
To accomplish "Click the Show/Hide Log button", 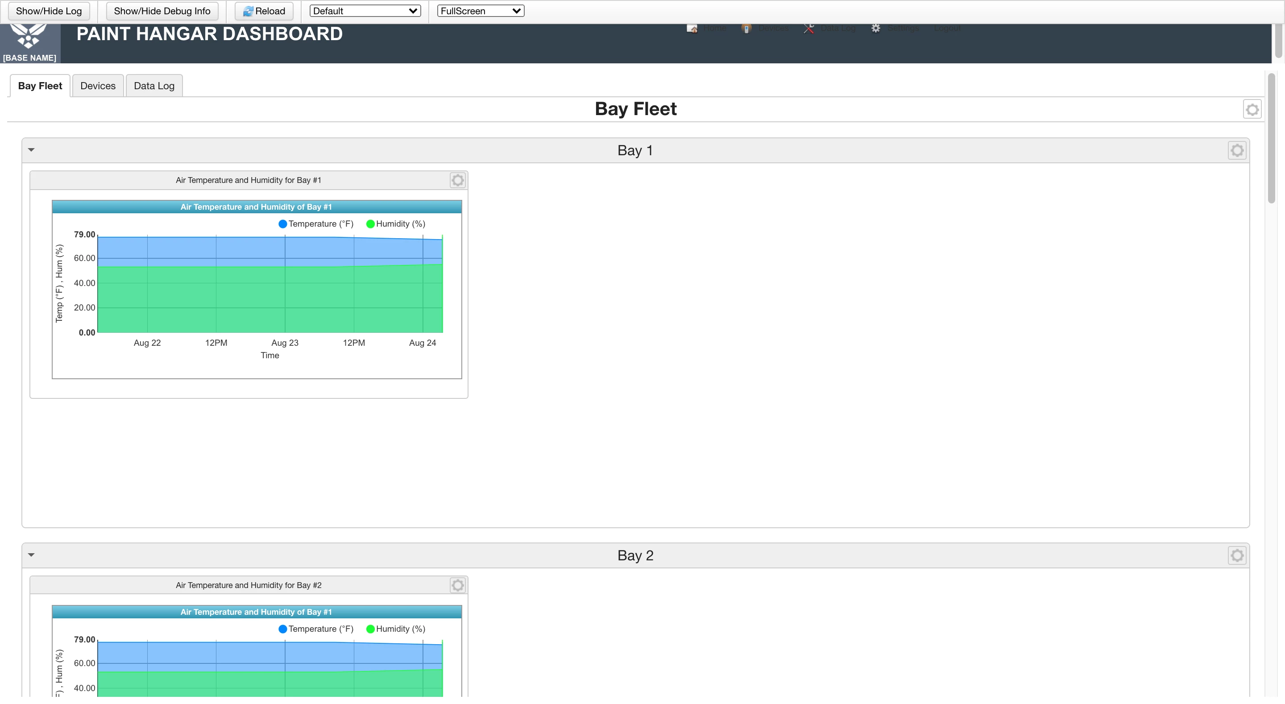I will 49,11.
